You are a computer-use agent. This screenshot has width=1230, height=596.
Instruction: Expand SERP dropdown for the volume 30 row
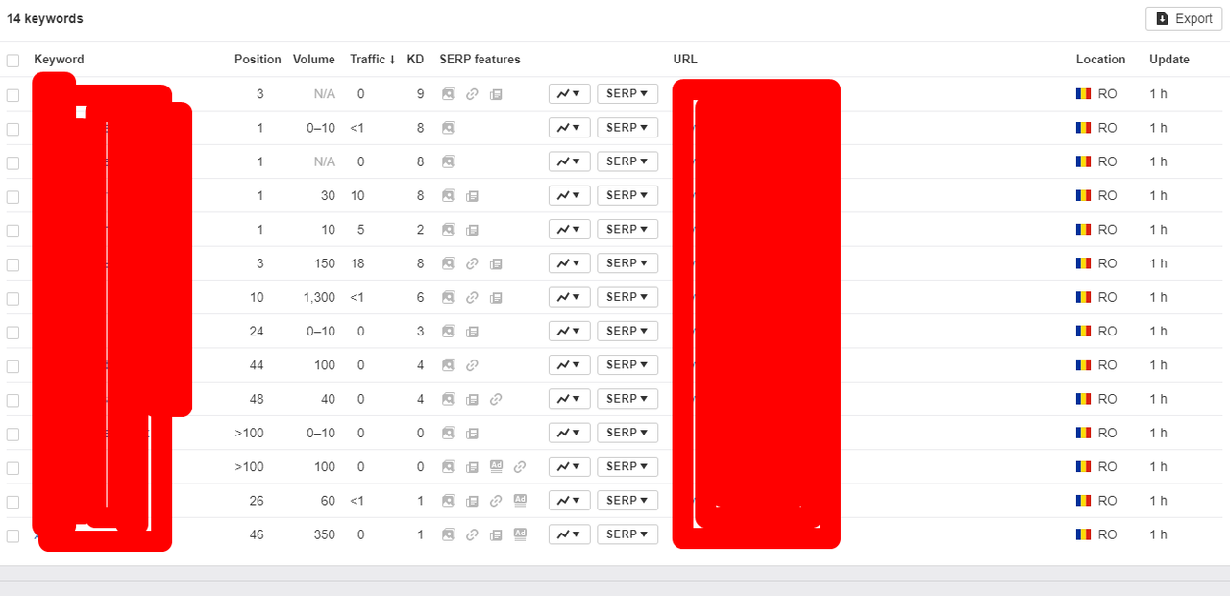click(x=627, y=195)
